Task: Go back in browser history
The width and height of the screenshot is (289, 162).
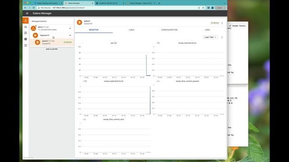Action: pyautogui.click(x=25, y=8)
